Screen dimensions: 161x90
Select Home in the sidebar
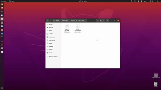pos(53,30)
